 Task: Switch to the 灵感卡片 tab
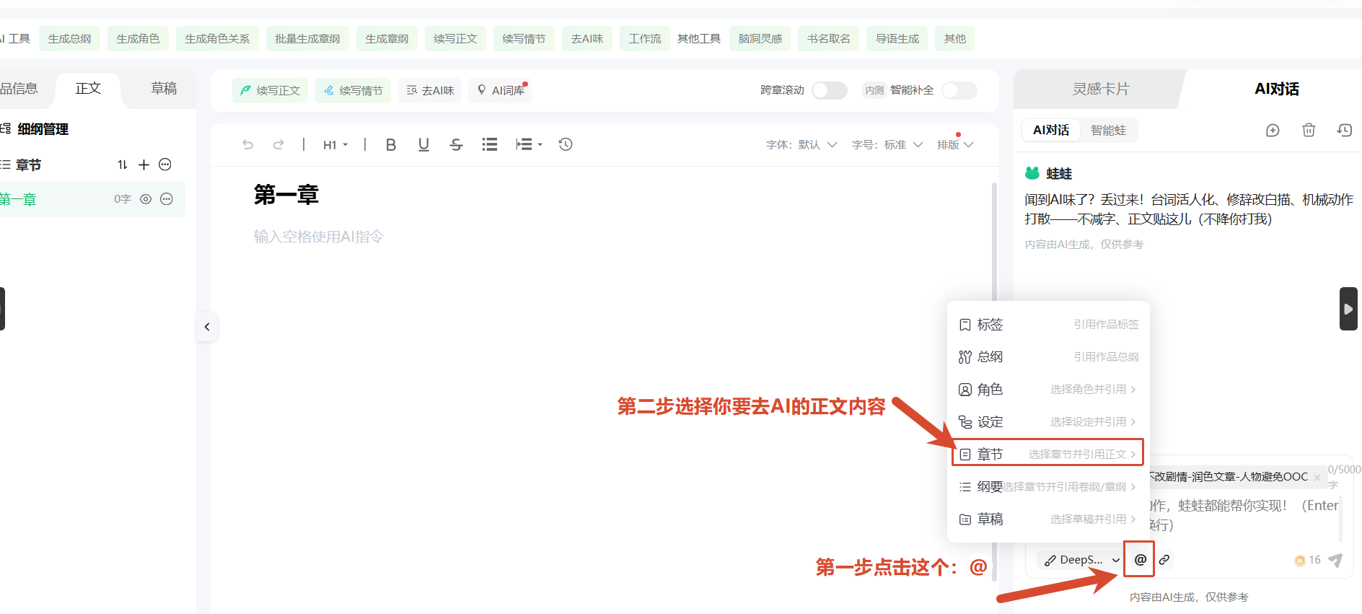point(1101,89)
